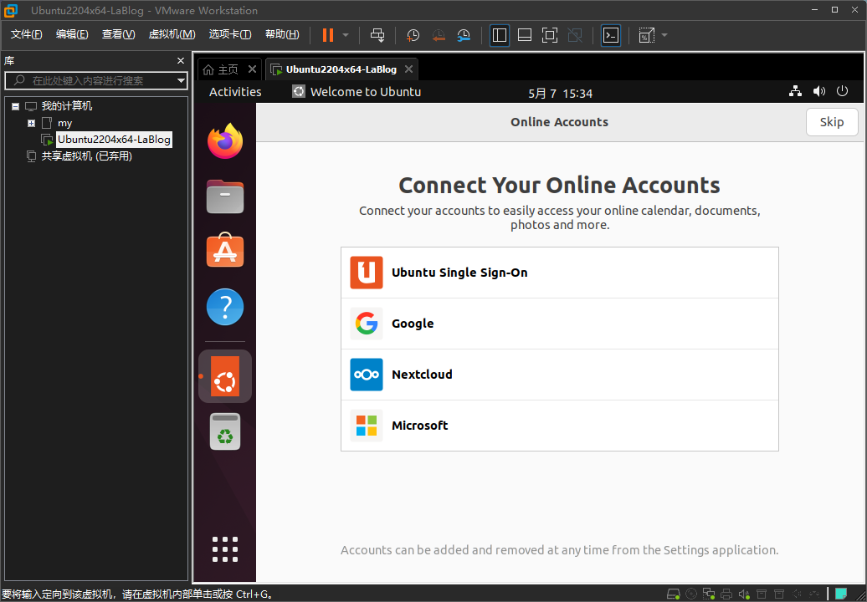The width and height of the screenshot is (867, 602).
Task: Click the sound card status icon
Action: pyautogui.click(x=744, y=594)
